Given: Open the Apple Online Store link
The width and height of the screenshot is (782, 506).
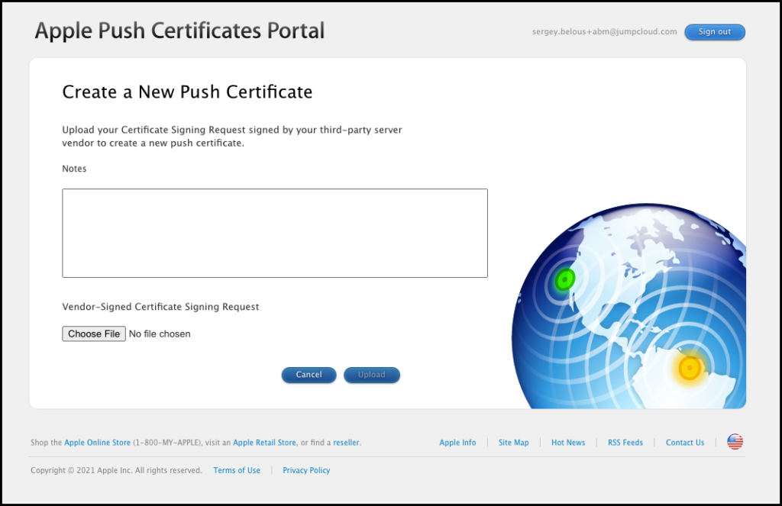Looking at the screenshot, I should (97, 443).
